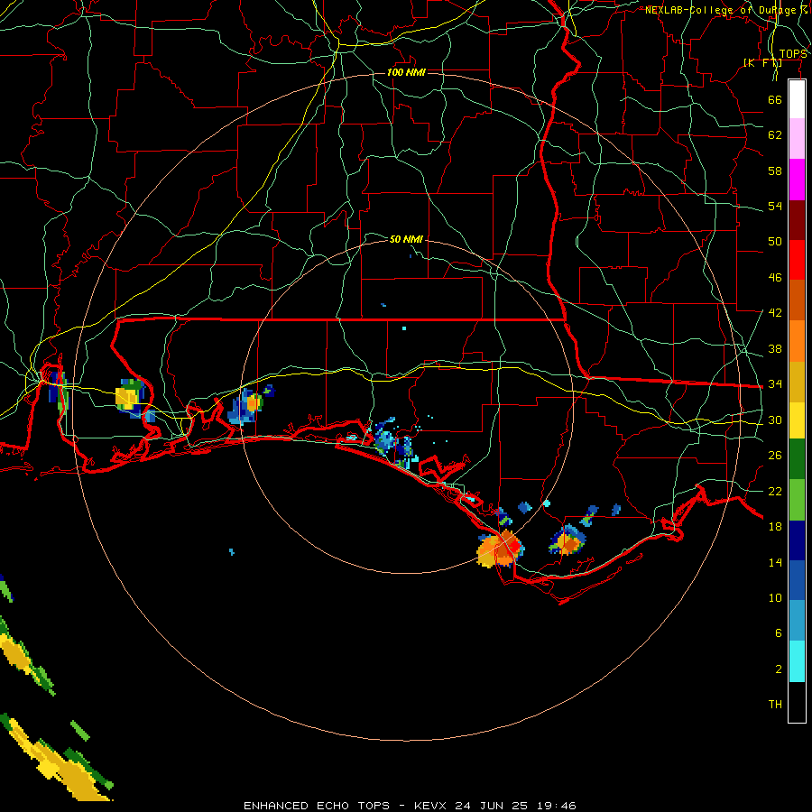Click the legend value 46

click(x=775, y=278)
